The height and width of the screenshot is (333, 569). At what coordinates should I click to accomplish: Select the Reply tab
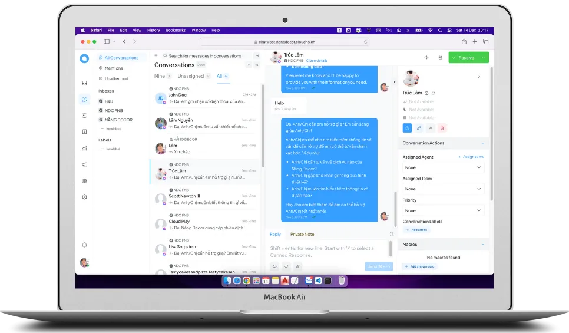[275, 234]
